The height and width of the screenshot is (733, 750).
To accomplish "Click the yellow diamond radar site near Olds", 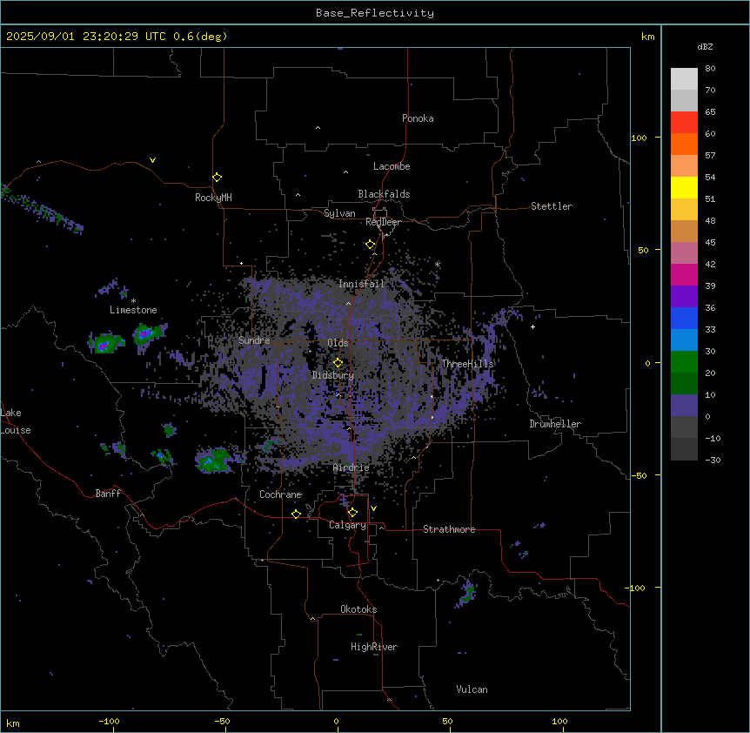I will click(x=338, y=363).
